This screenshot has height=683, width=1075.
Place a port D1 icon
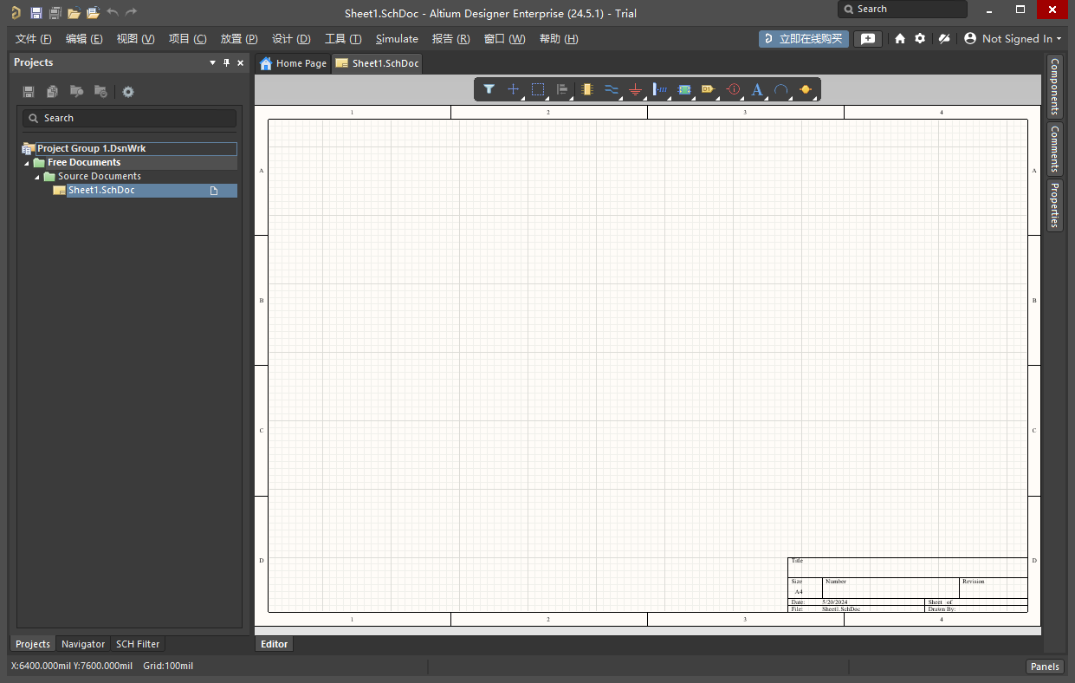click(709, 88)
